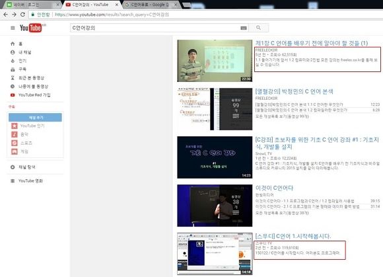383x277 pixels.
Task: Open the Sports (스포츠) channel entry
Action: 22,143
